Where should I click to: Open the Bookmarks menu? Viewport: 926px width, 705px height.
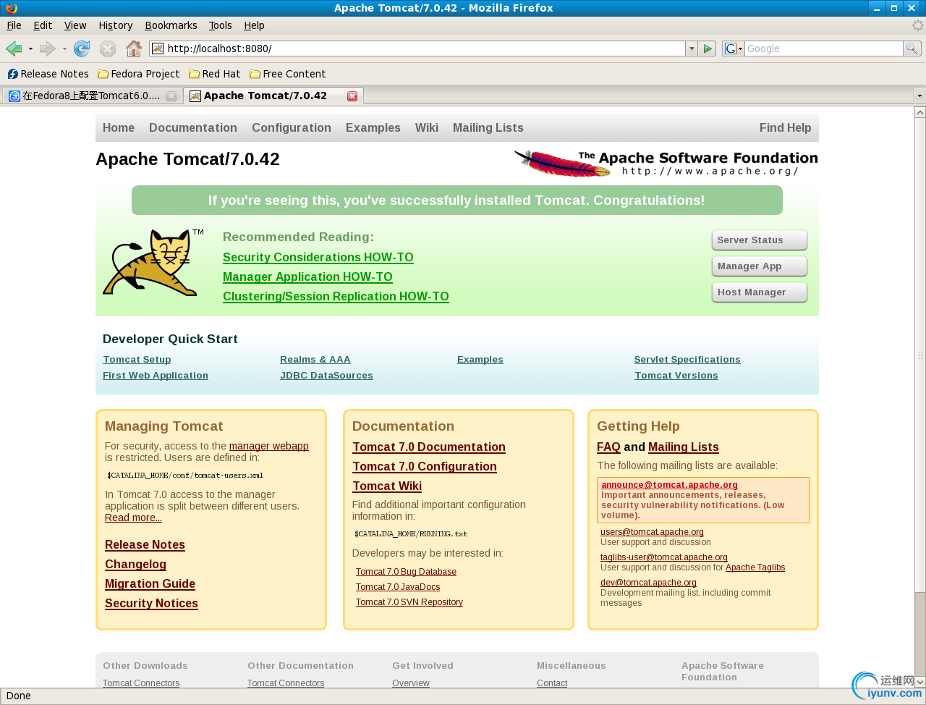click(x=171, y=25)
